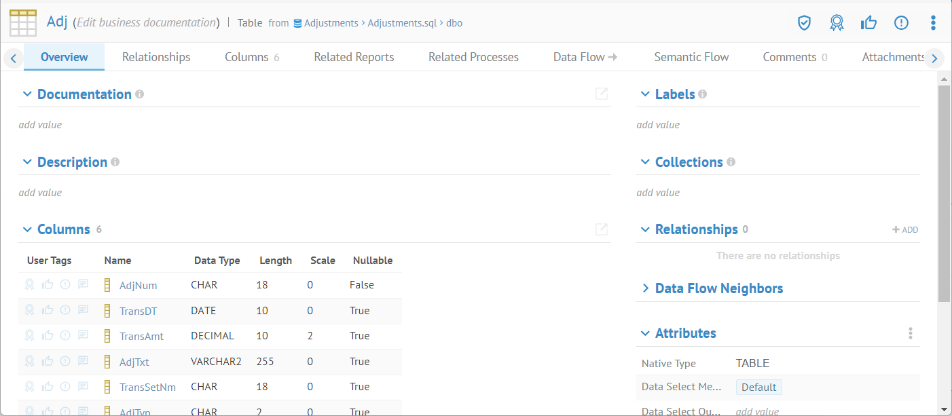Toggle certification ribbon on TransAmt row
The width and height of the screenshot is (952, 416).
(x=30, y=335)
